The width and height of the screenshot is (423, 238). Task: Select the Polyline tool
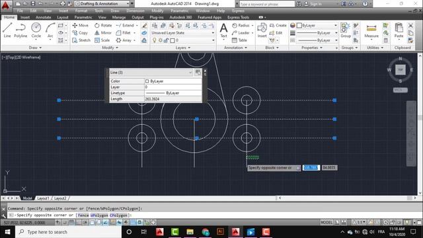(20, 30)
